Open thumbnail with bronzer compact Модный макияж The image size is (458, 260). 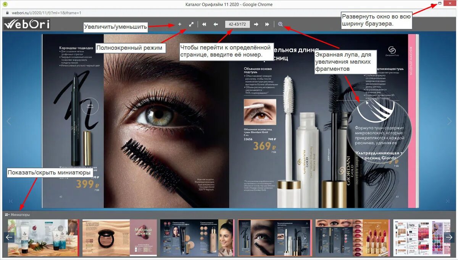pos(119,237)
